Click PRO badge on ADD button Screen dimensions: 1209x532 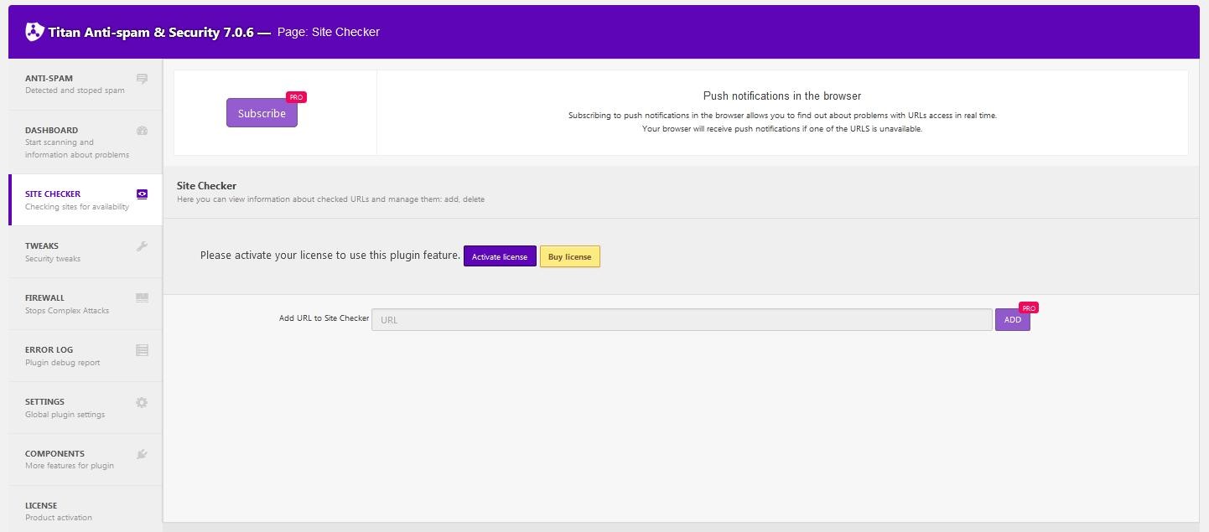1029,308
